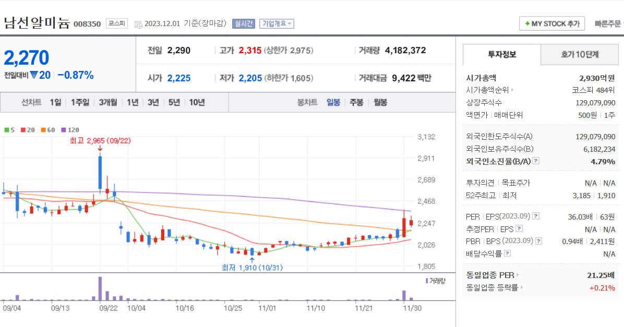Click the red 20-day moving average swatch

(x=23, y=130)
